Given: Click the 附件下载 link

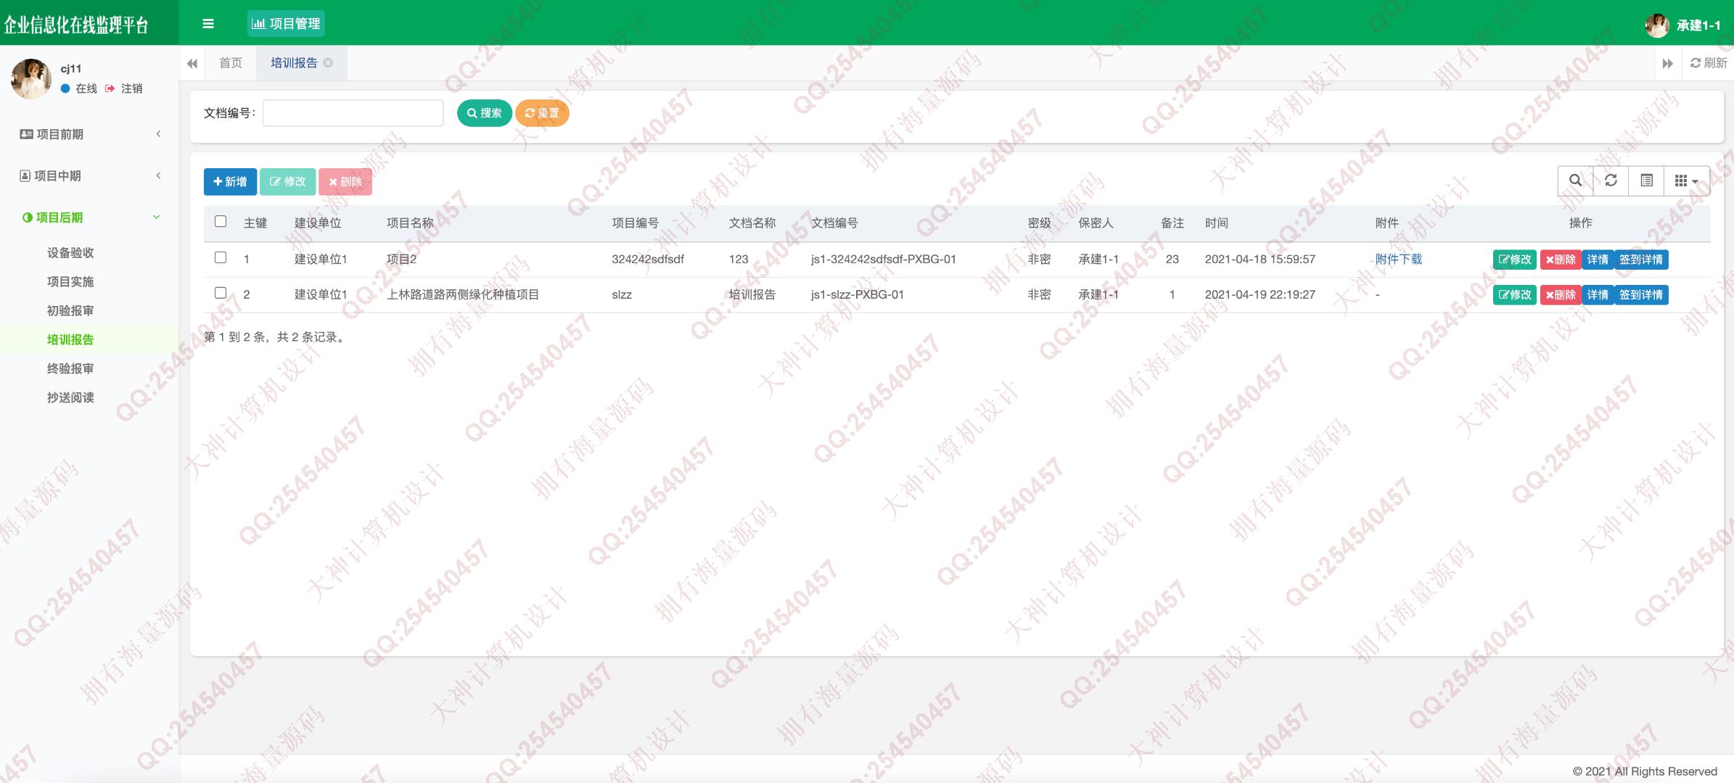Looking at the screenshot, I should click(x=1398, y=259).
